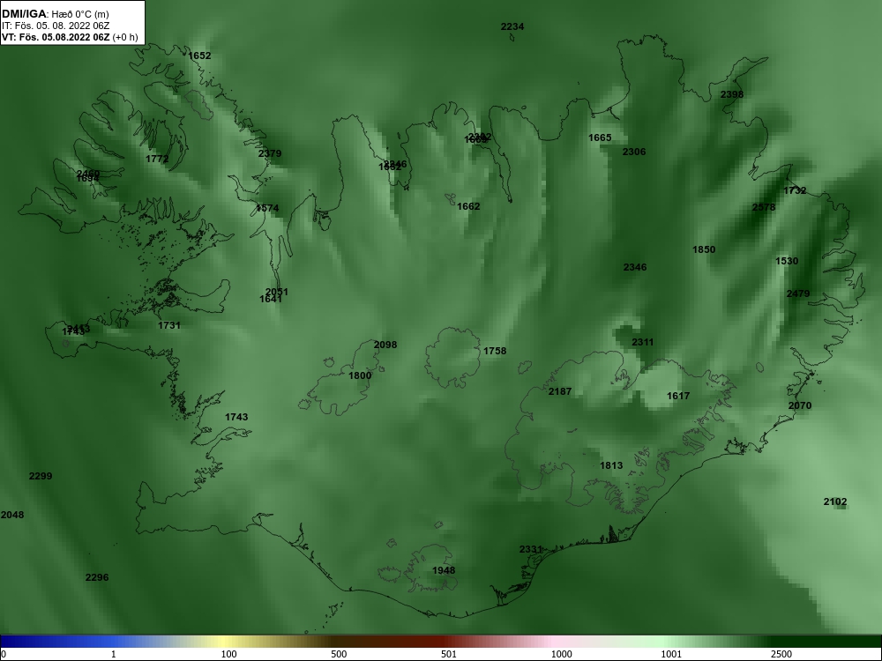
Task: Click the 1731 value on Snæfellsnes
Action: (169, 325)
